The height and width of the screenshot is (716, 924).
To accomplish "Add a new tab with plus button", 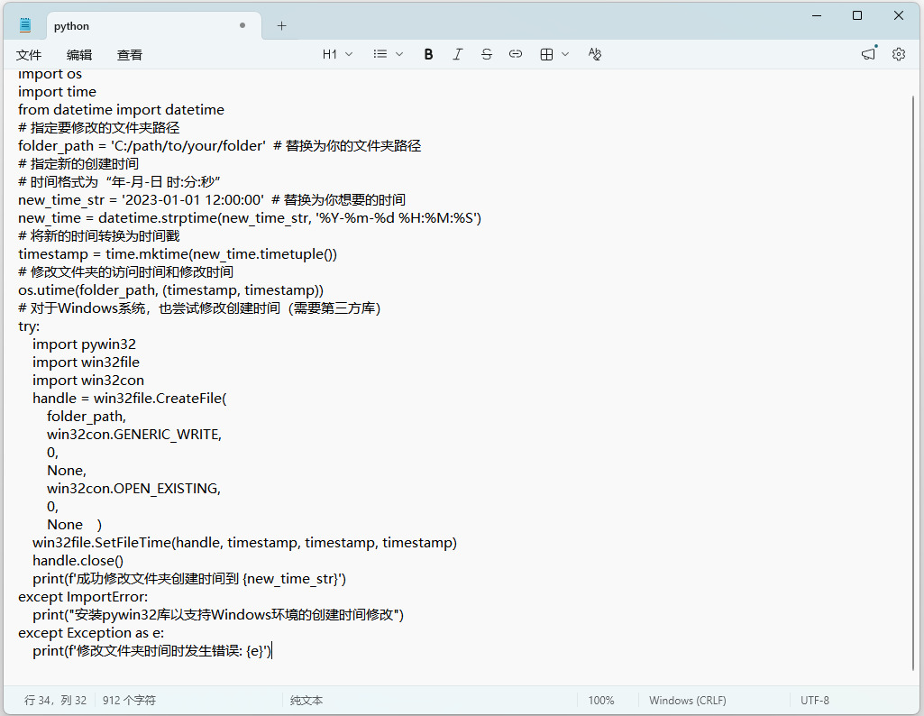I will point(281,25).
